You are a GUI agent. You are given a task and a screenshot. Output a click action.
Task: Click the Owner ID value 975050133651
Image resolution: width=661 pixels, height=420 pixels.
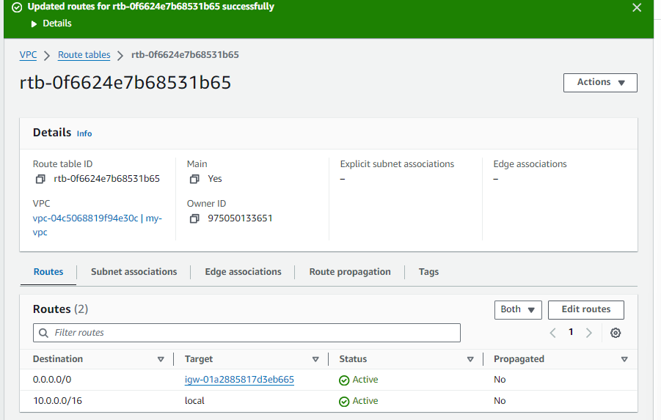coord(240,218)
